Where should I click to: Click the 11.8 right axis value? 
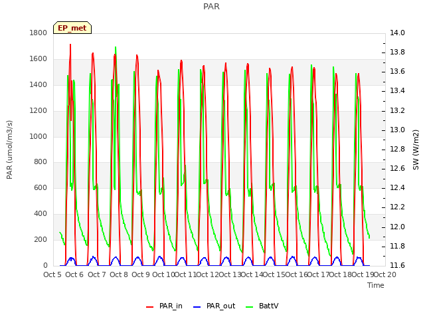[x=397, y=247]
